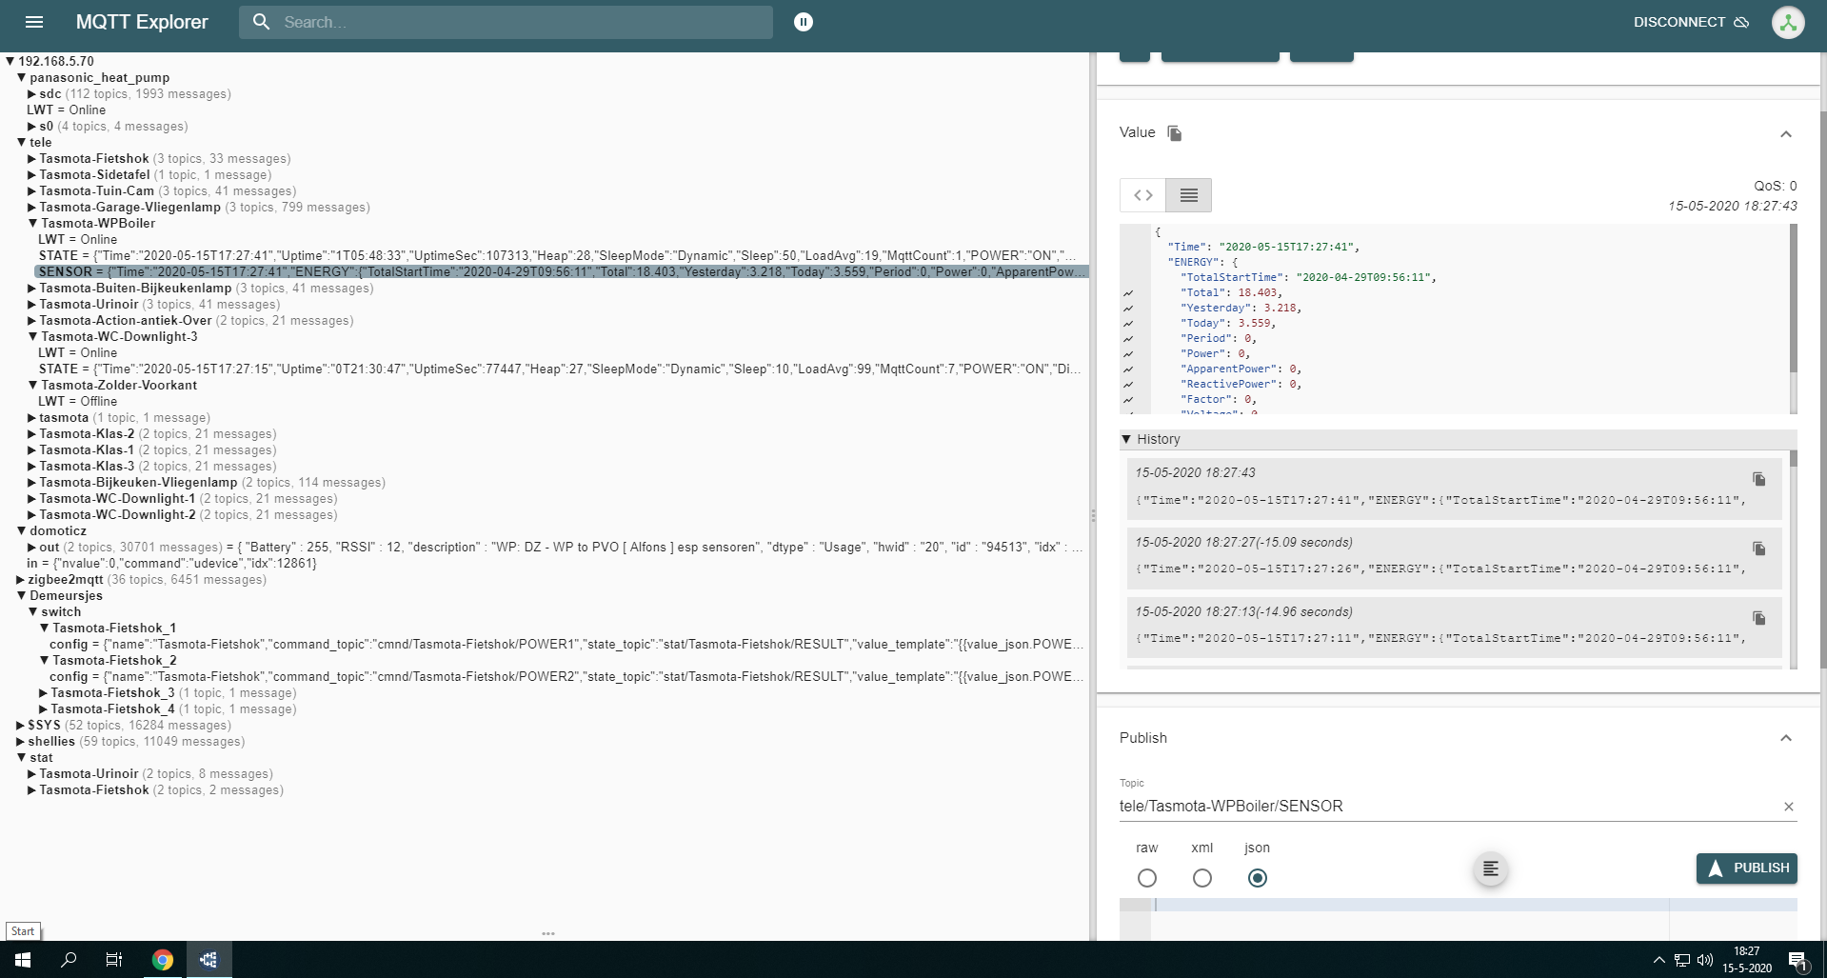
Task: Click the DISCONNECT button
Action: click(1691, 22)
